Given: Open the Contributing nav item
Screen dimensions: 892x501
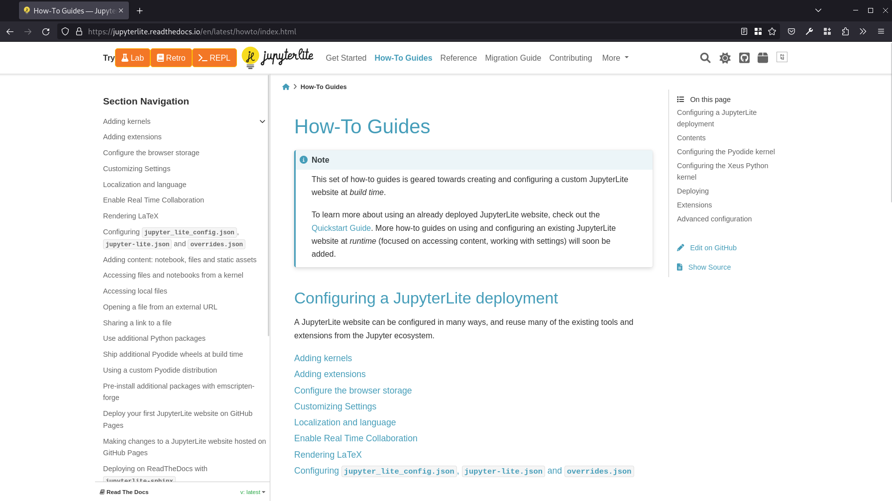Looking at the screenshot, I should point(570,58).
